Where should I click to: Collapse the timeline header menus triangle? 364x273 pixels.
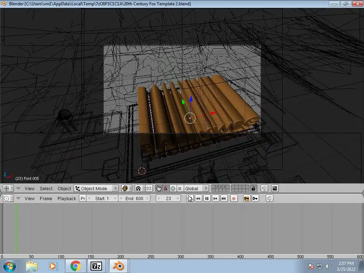(18, 198)
